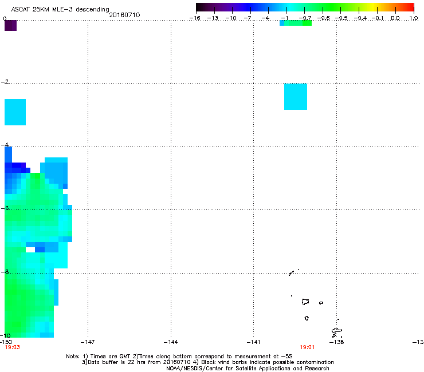
Task: Click the large island outline near -9 latitude
Action: (x=305, y=302)
